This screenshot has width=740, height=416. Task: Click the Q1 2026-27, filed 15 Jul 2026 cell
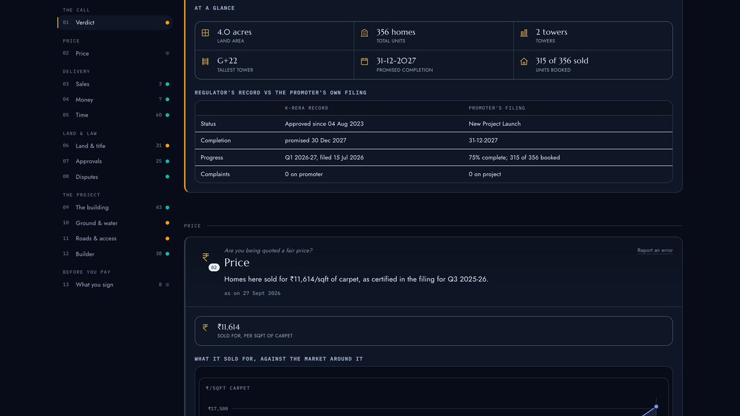pyautogui.click(x=324, y=158)
